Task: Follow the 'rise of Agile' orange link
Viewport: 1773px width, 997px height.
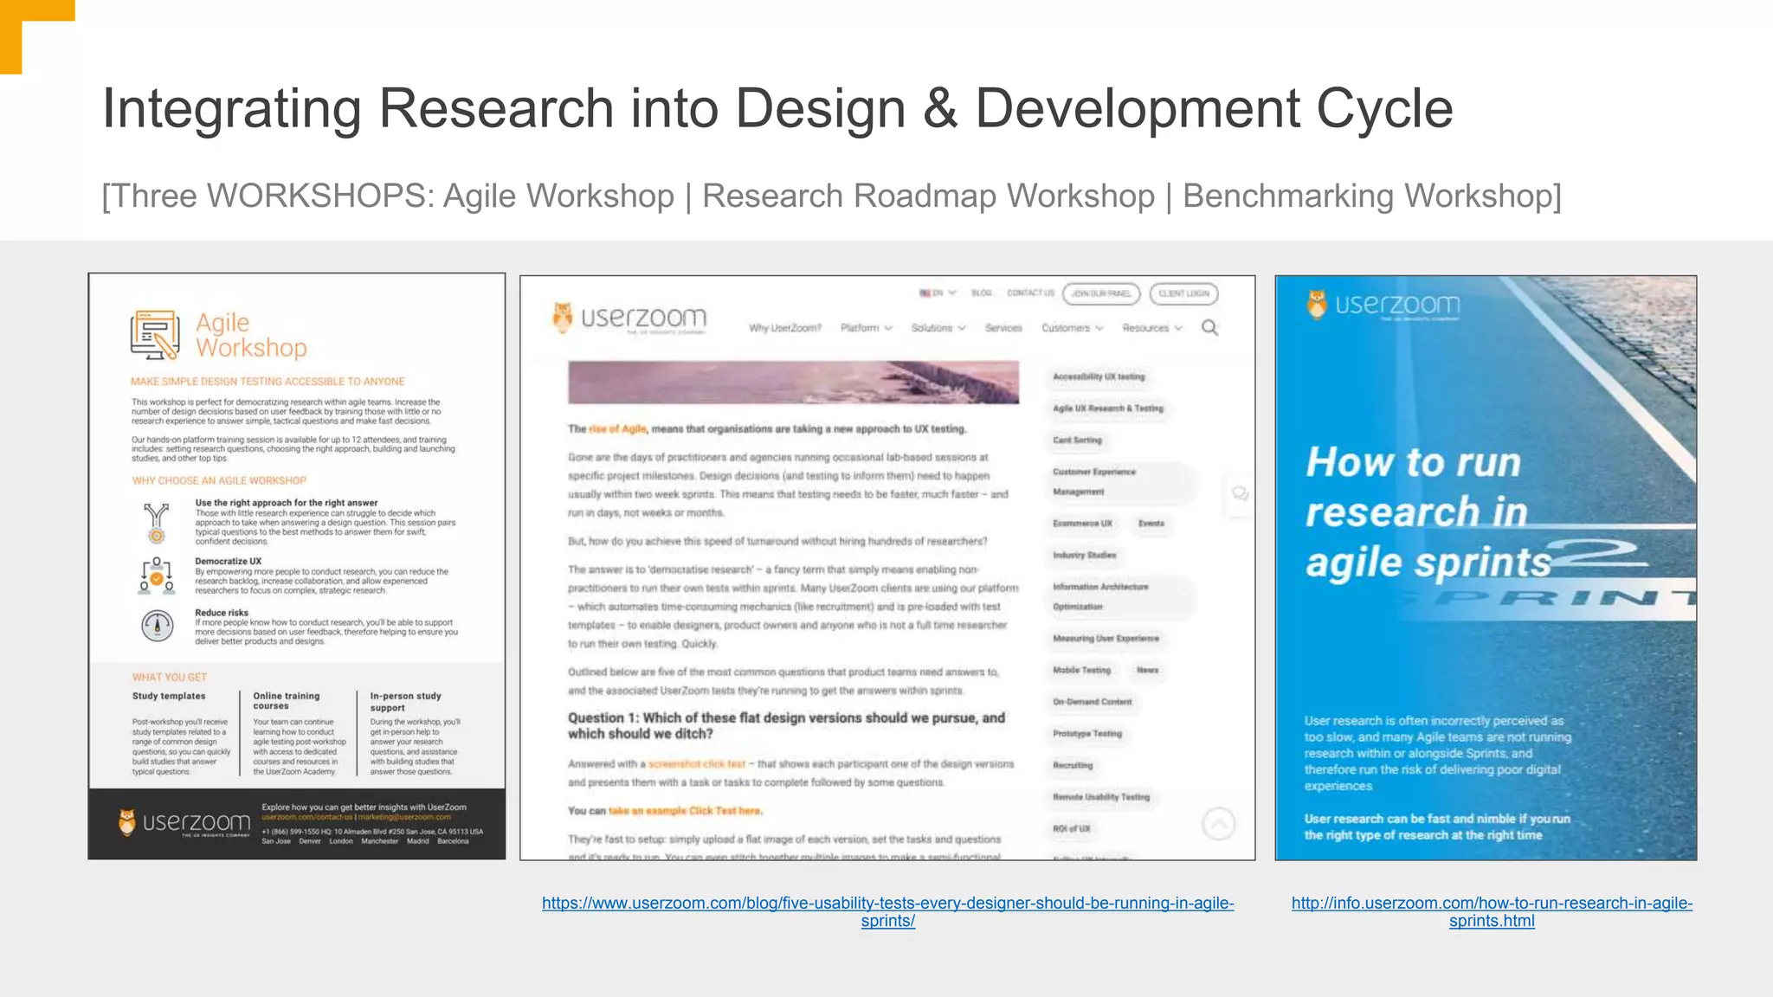Action: (617, 429)
